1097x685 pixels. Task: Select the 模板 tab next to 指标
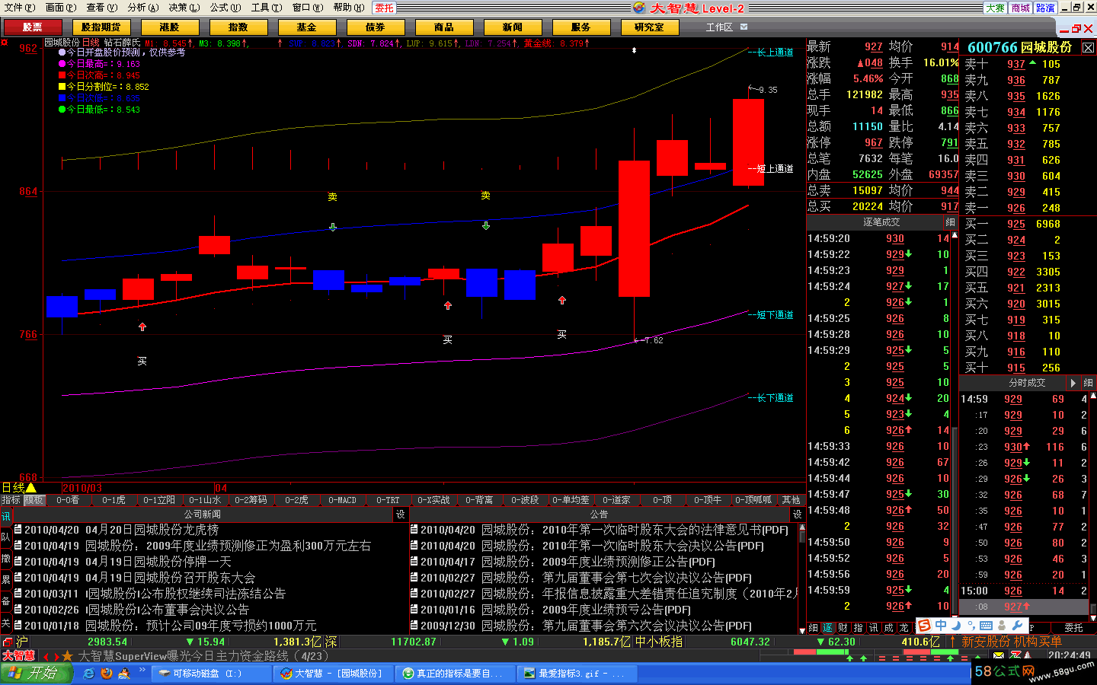[34, 500]
